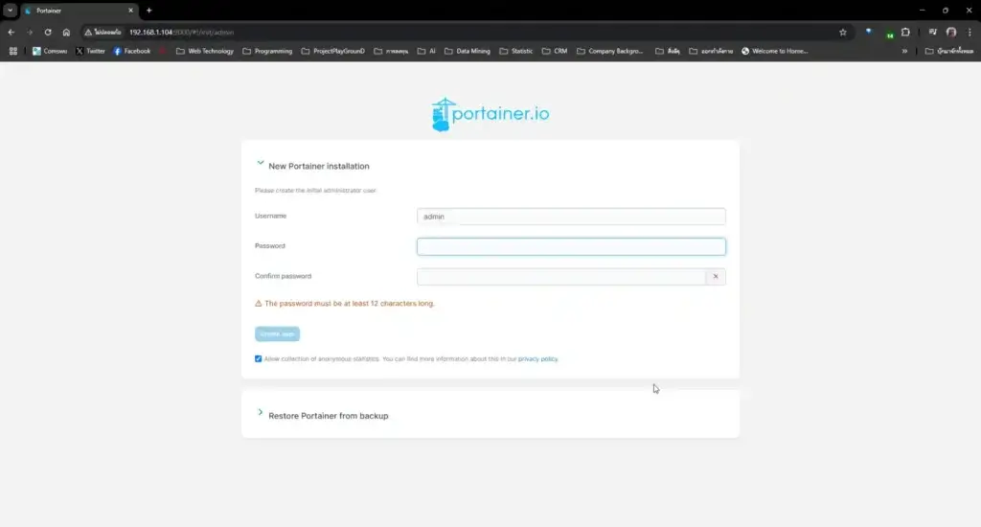The height and width of the screenshot is (527, 981).
Task: Restore down the browser window
Action: (x=946, y=11)
